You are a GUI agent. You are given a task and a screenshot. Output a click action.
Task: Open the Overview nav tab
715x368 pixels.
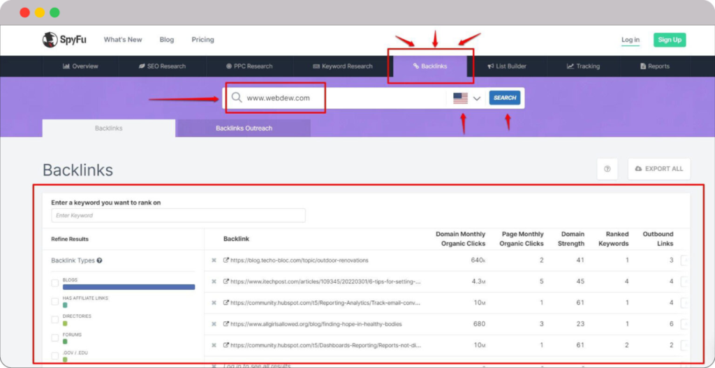(80, 66)
